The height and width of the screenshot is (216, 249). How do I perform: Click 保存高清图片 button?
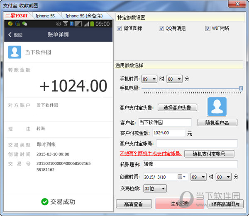(225, 204)
